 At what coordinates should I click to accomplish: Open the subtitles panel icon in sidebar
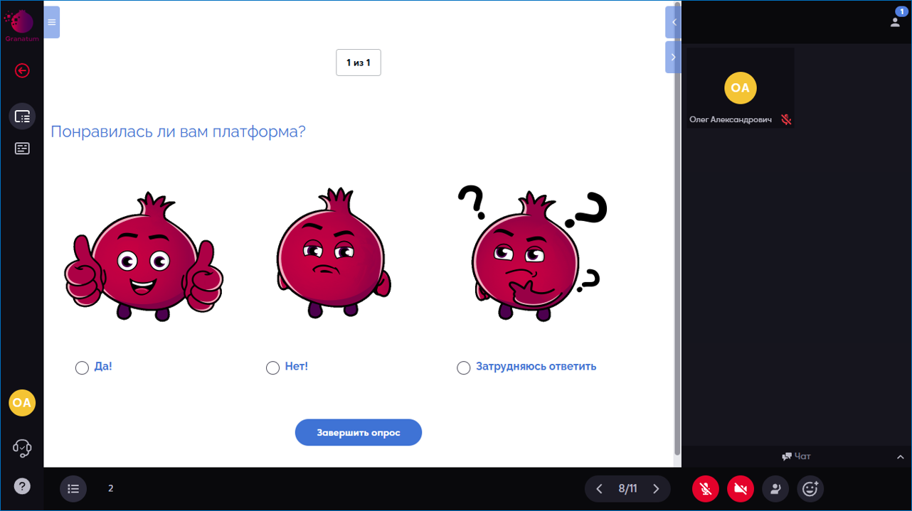click(x=22, y=149)
